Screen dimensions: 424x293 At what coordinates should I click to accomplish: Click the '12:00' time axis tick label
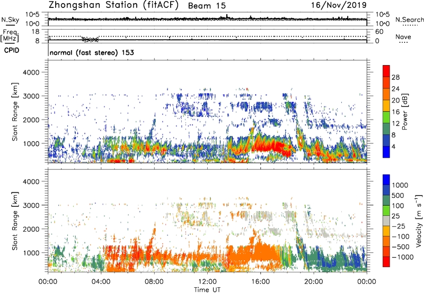[207, 282]
